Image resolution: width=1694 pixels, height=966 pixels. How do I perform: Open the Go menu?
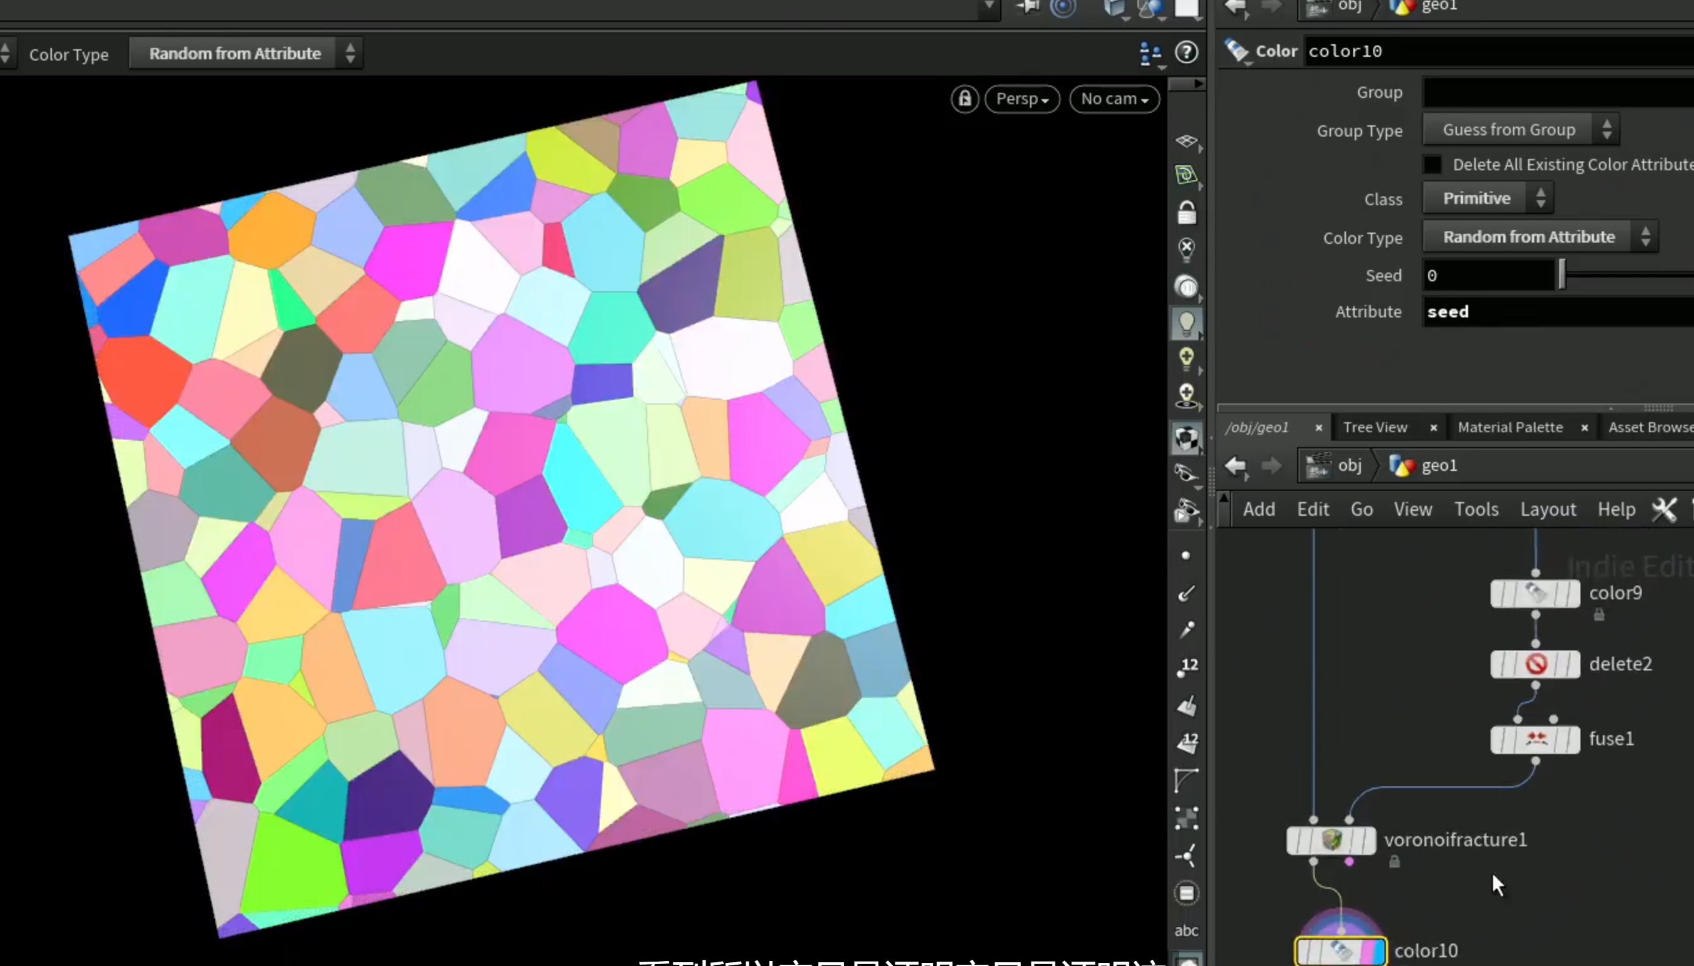[1361, 510]
